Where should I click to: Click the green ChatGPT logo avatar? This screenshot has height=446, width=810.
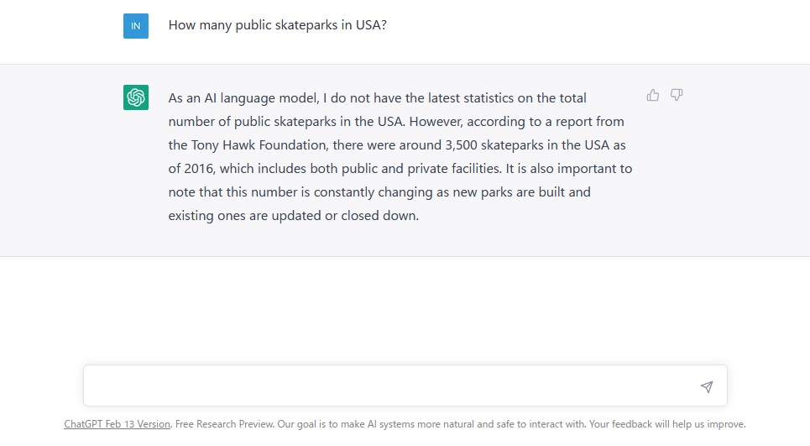click(x=136, y=97)
